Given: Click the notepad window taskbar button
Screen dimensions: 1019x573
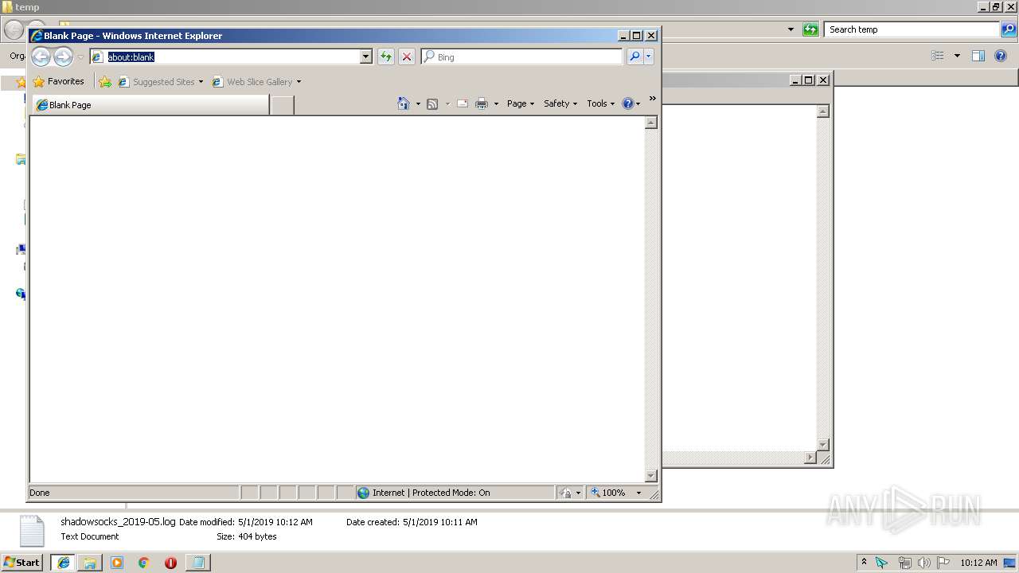Looking at the screenshot, I should (x=197, y=563).
